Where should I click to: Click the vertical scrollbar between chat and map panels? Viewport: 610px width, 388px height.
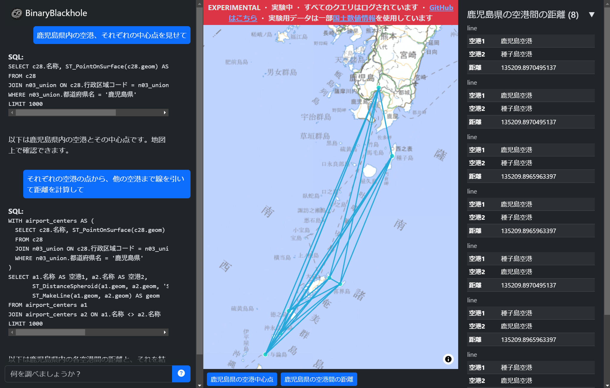pyautogui.click(x=199, y=193)
